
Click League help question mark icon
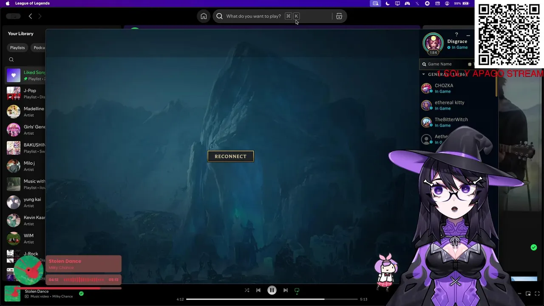[456, 34]
